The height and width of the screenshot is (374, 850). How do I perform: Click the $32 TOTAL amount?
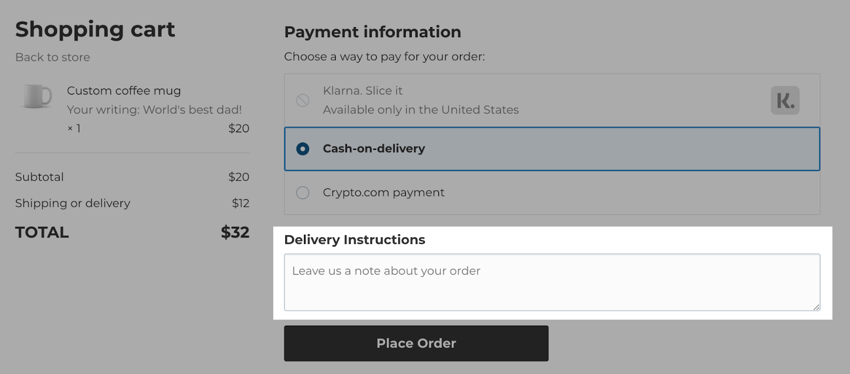(235, 232)
